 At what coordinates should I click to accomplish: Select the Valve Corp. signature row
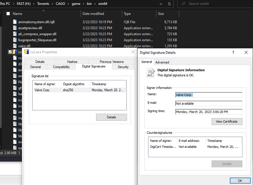click(x=79, y=90)
